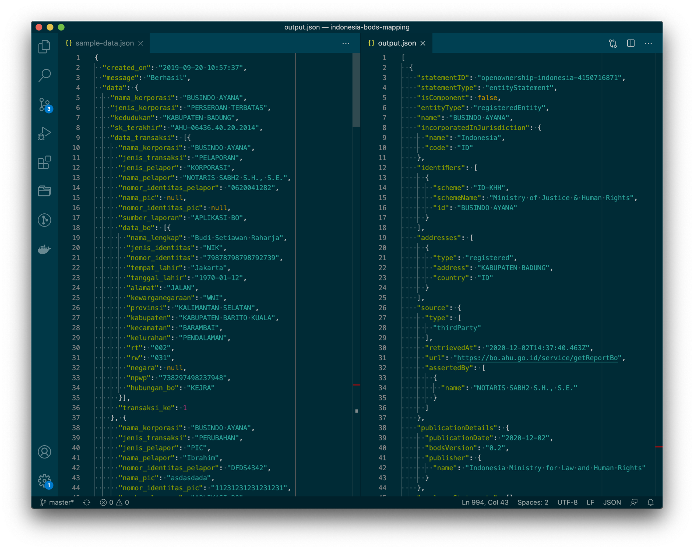
Task: Change end of line sequence LF
Action: pos(590,502)
